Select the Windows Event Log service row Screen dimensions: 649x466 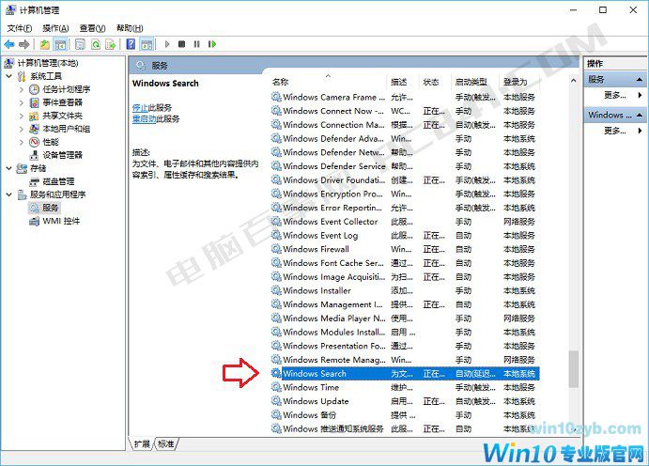[405, 235]
